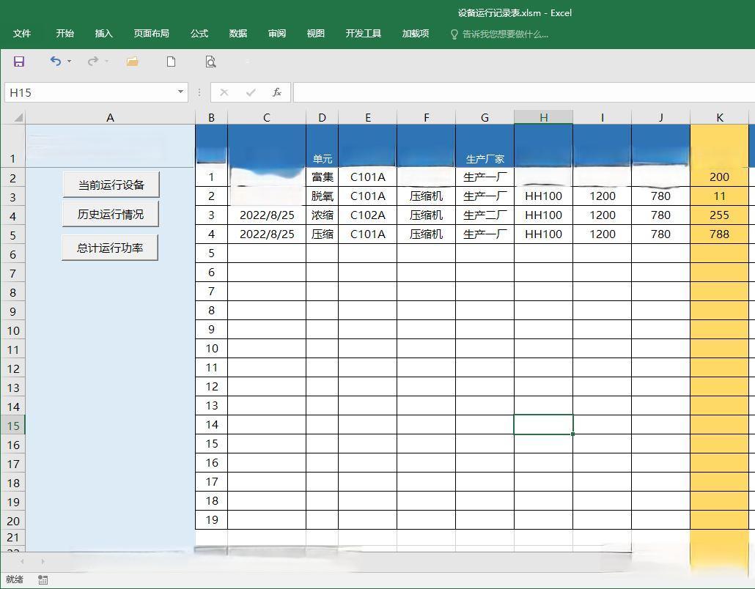Image resolution: width=755 pixels, height=589 pixels.
Task: Save the workbook via Quick Access toolbar
Action: tap(18, 62)
